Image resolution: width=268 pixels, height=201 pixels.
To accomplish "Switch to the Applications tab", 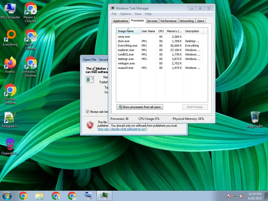I will (120, 21).
